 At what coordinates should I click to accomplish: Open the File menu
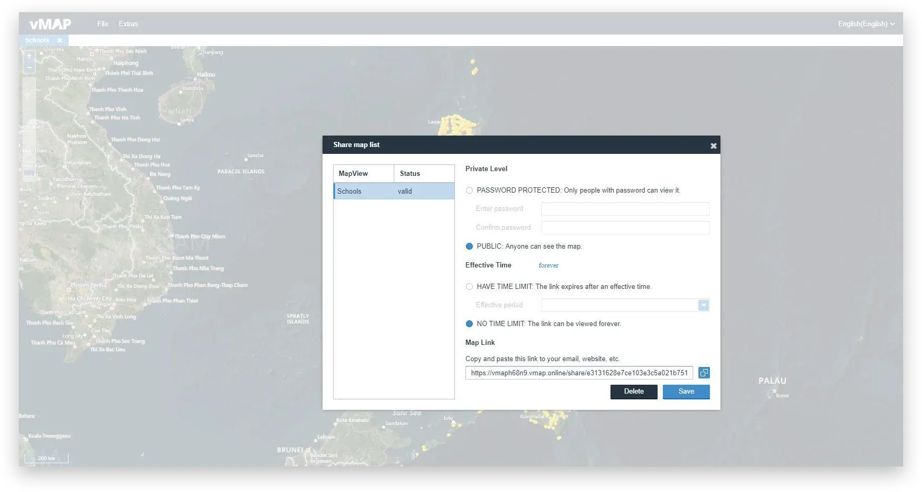103,24
